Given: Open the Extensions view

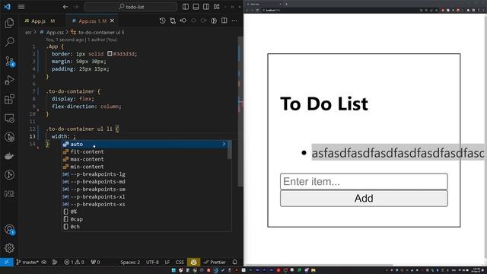Looking at the screenshot, I should pos(9,99).
